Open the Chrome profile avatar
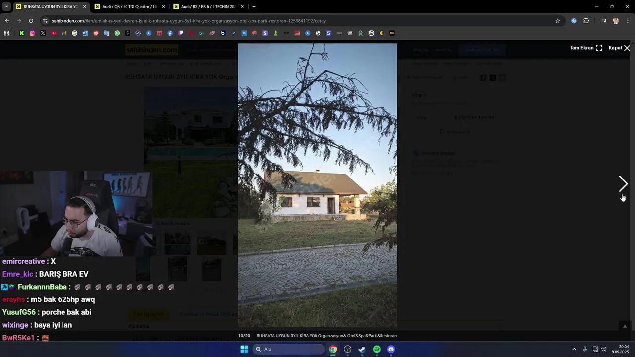635x357 pixels. click(x=616, y=21)
